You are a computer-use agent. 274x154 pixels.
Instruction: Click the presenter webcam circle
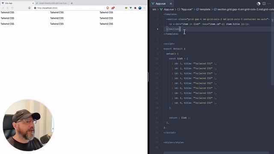coord(28,125)
